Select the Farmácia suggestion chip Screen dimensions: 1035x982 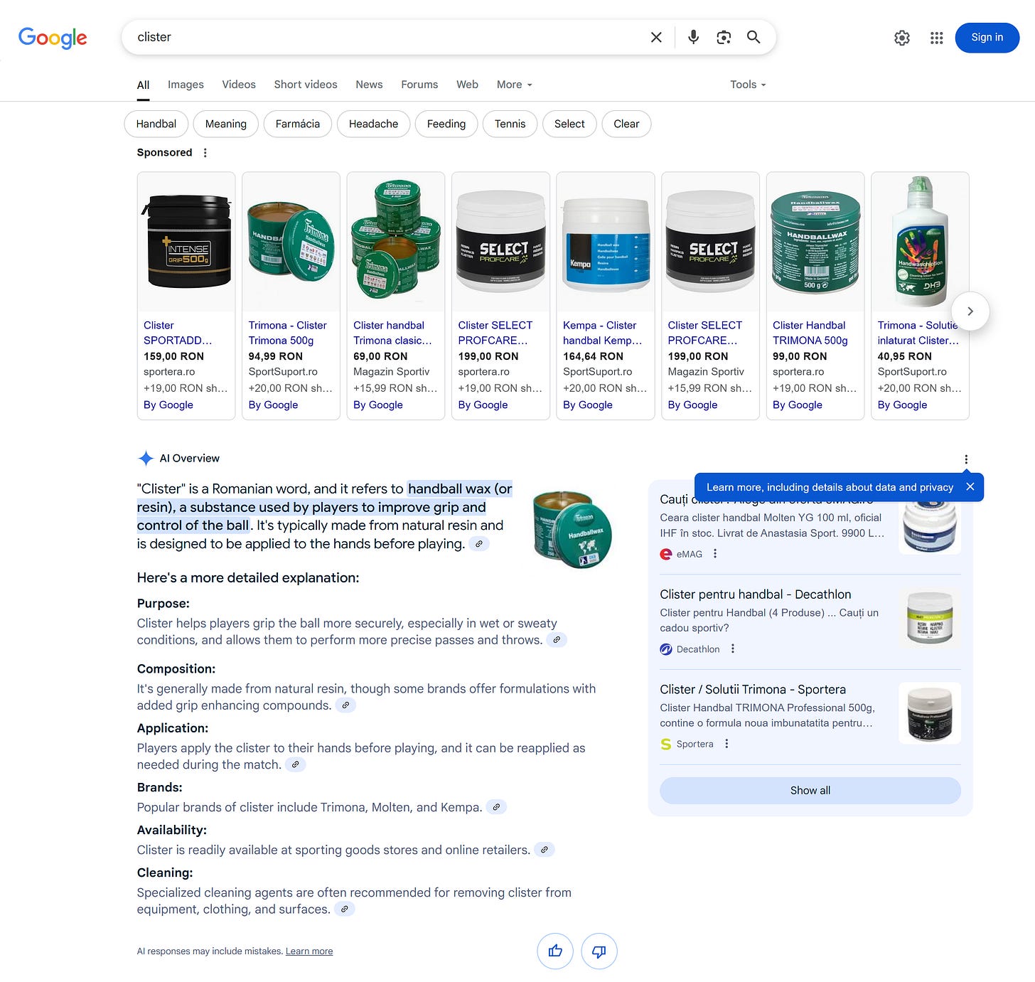point(298,124)
